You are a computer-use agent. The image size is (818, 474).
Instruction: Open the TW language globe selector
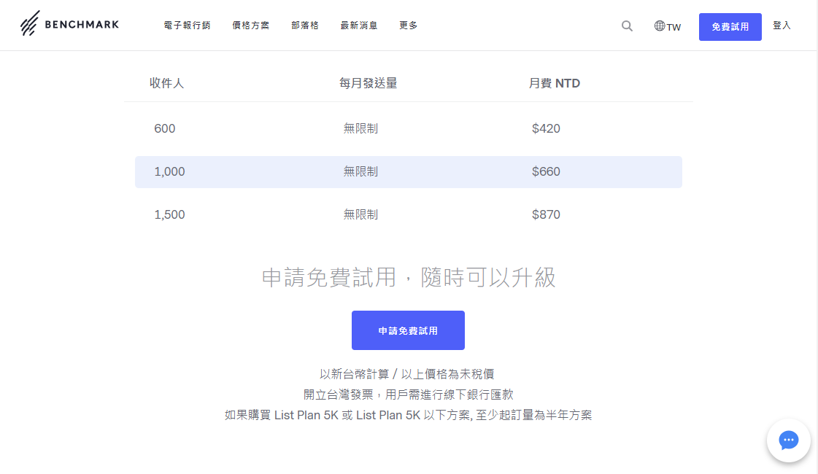(x=667, y=26)
